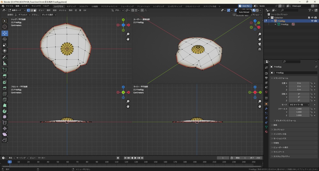Click the camera view icon in perspective viewport
This screenshot has height=171, width=319.
point(260,44)
